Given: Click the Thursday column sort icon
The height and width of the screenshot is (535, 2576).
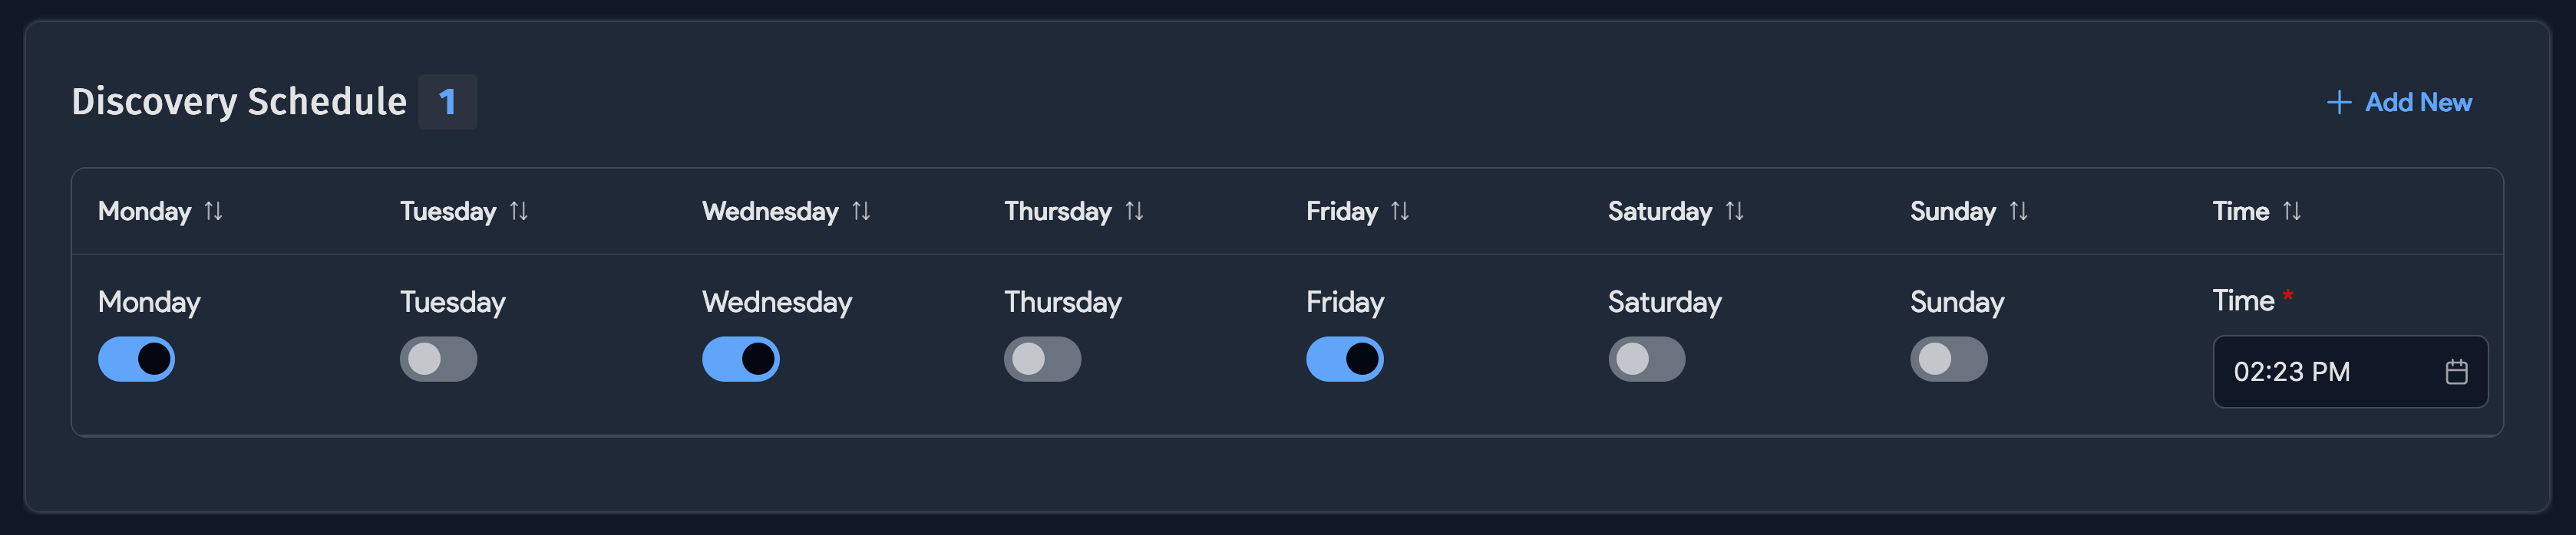Looking at the screenshot, I should coord(1134,212).
